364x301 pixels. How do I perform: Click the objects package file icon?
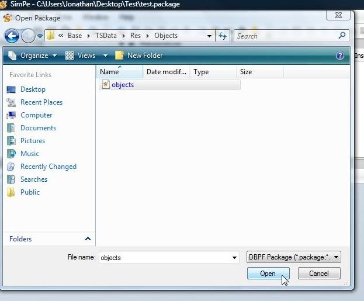pos(106,85)
